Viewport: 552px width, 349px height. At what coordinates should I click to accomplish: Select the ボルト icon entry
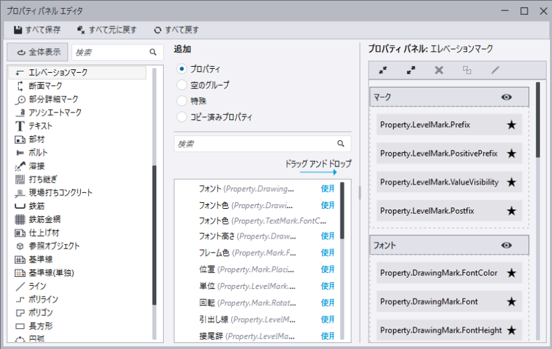[x=20, y=153]
